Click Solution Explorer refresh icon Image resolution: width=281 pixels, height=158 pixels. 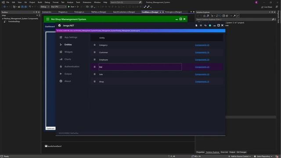click(x=217, y=16)
